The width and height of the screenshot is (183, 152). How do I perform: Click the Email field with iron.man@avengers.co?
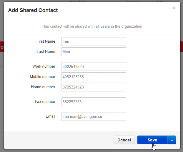coord(94,116)
